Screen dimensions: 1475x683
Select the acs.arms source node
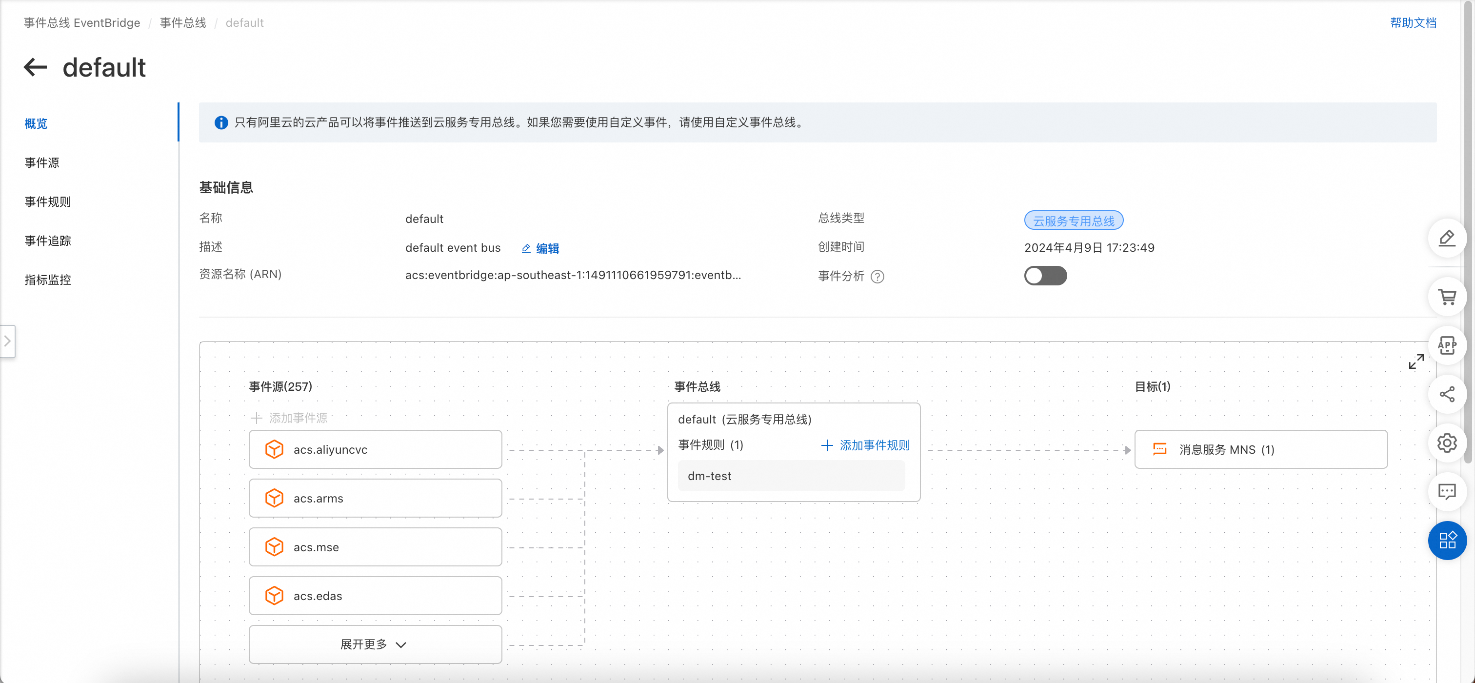(x=375, y=498)
